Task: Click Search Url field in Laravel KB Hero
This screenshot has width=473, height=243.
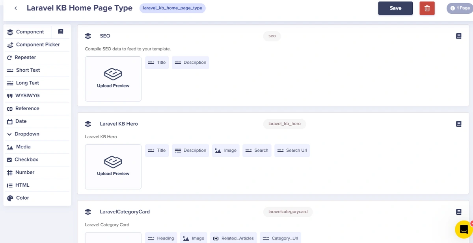Action: click(292, 150)
